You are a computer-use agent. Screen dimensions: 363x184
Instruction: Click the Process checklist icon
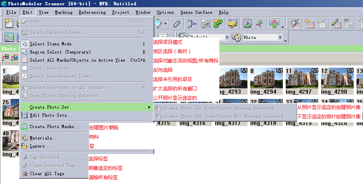click(x=247, y=23)
